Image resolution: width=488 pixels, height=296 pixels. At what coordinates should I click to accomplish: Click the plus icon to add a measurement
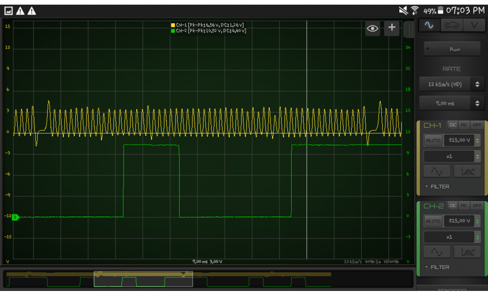(x=392, y=28)
